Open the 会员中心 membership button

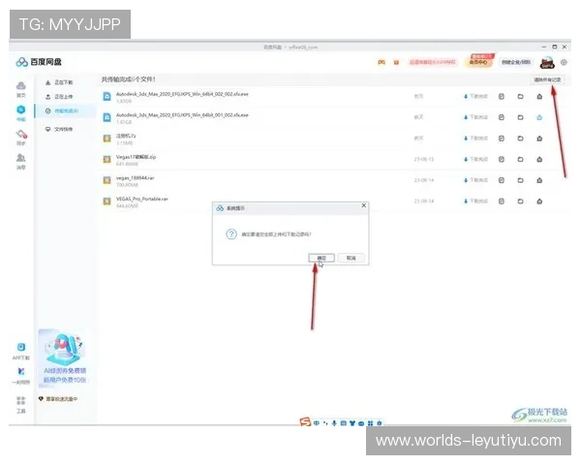pos(479,61)
